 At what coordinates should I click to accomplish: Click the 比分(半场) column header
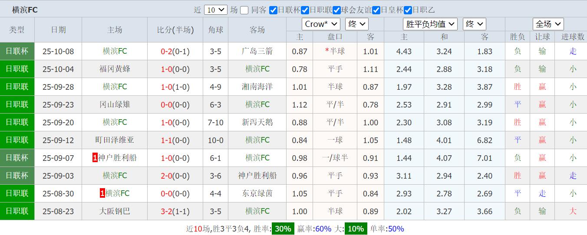175,30
